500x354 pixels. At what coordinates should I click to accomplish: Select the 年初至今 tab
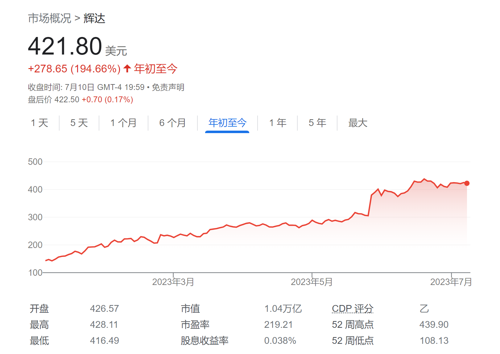pyautogui.click(x=227, y=123)
